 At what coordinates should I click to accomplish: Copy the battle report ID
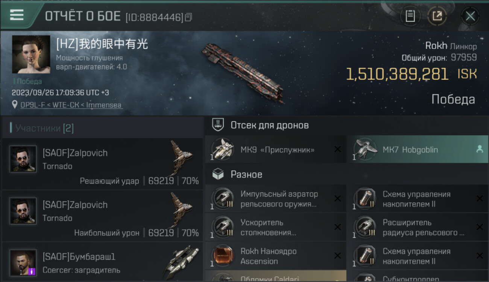(188, 17)
